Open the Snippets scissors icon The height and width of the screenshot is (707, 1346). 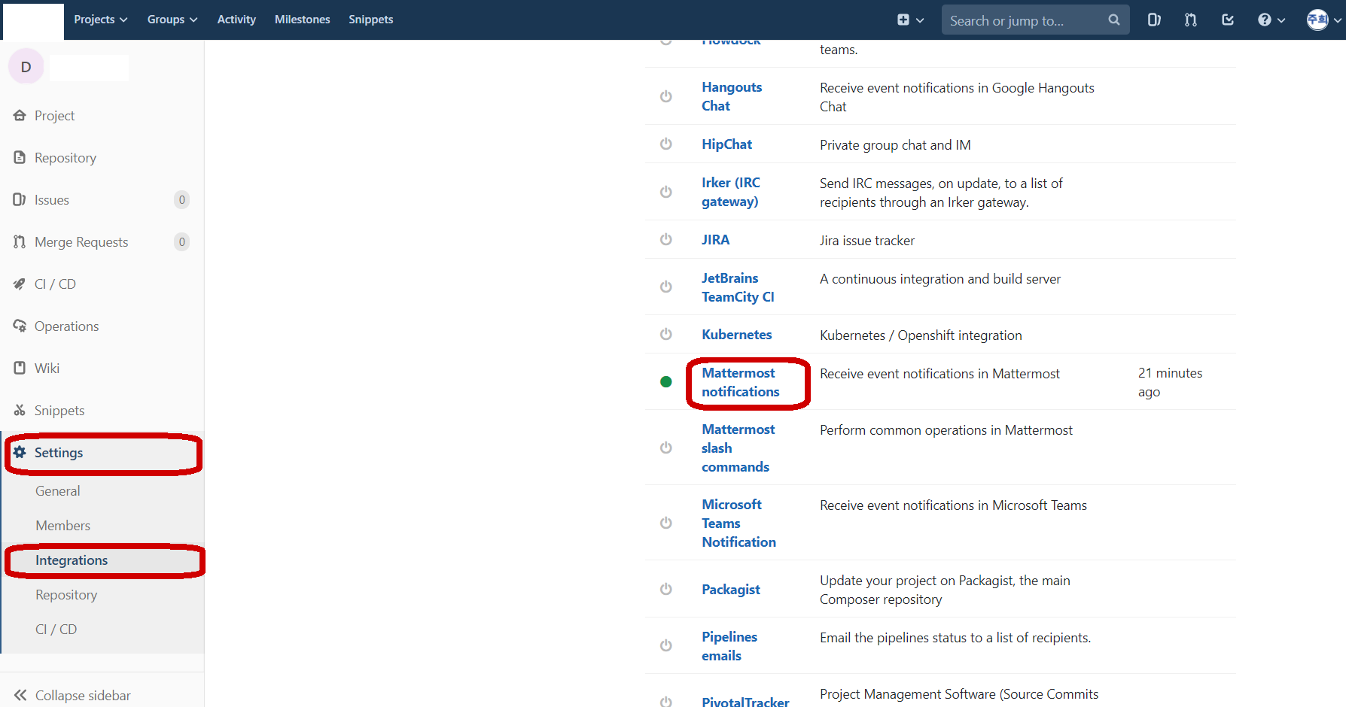coord(20,410)
